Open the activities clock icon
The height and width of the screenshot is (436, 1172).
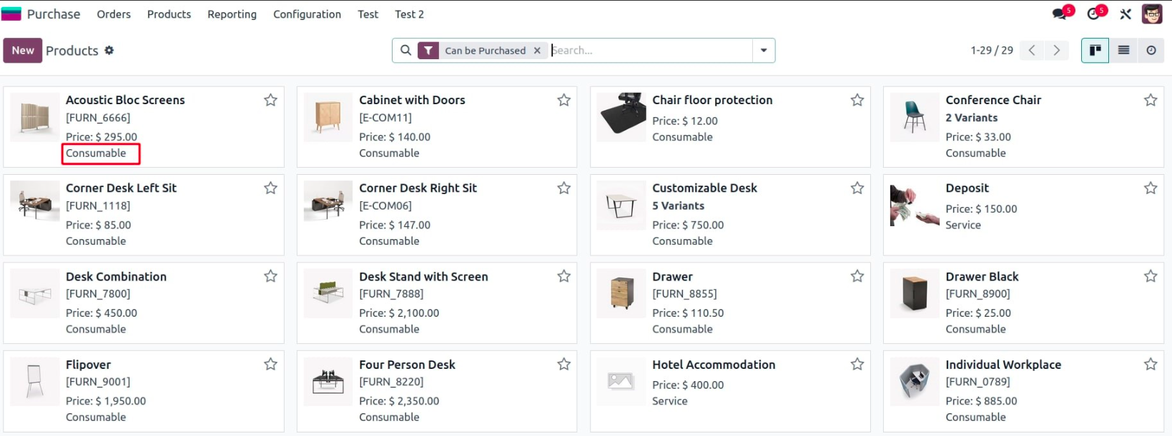(1093, 14)
